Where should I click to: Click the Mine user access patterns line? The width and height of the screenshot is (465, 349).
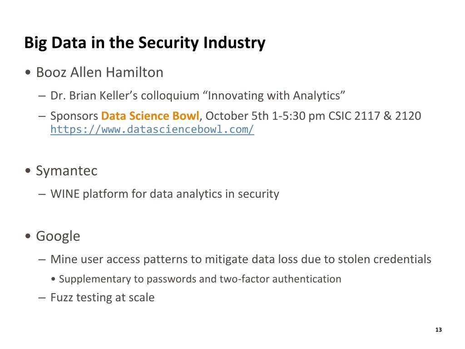241,259
